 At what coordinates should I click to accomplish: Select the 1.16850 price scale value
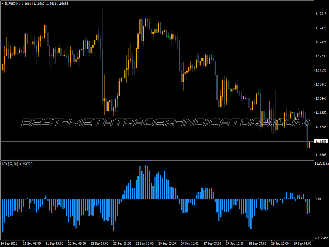click(x=321, y=113)
